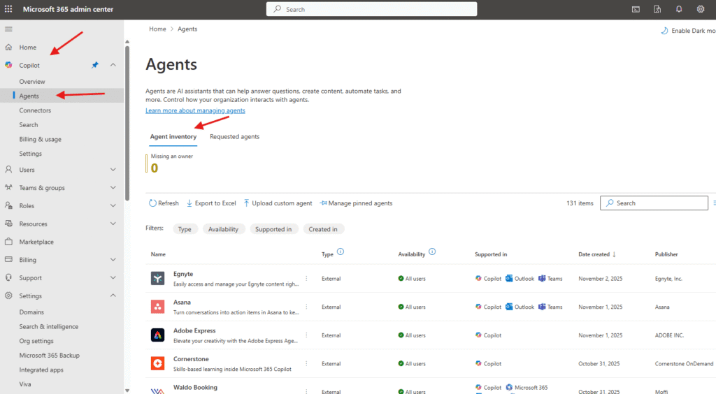Click the Adobe Express agent logo
The height and width of the screenshot is (394, 716).
pos(157,335)
